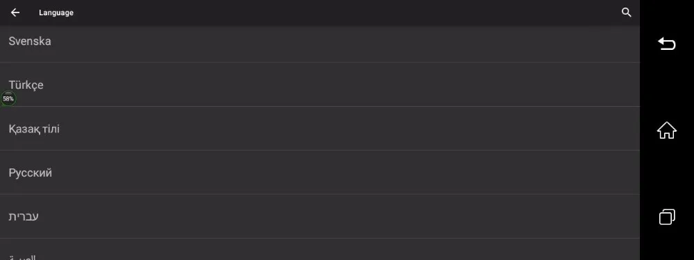Viewport: 694px width, 260px height.
Task: Tap the Android home icon
Action: tap(666, 130)
